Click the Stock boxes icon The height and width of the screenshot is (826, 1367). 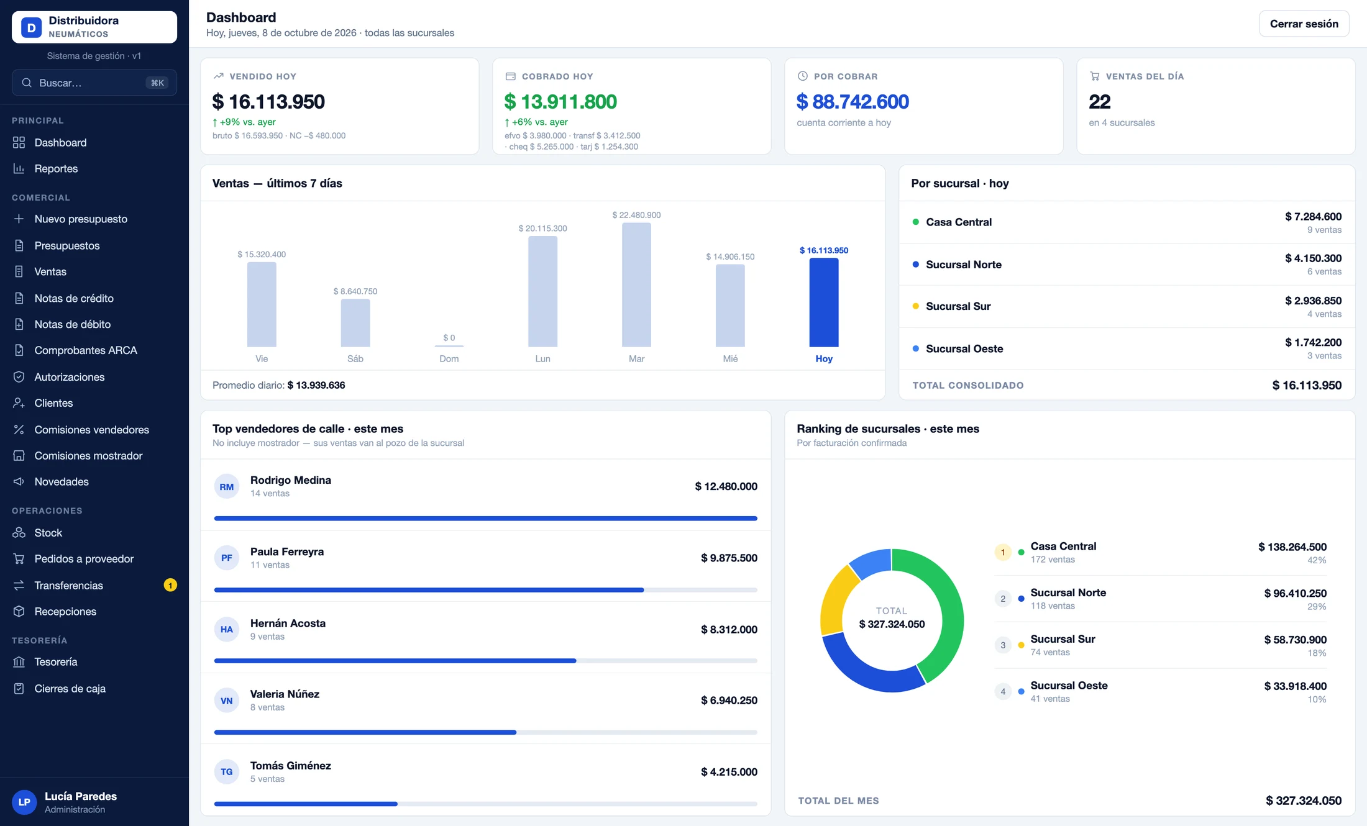[x=19, y=533]
